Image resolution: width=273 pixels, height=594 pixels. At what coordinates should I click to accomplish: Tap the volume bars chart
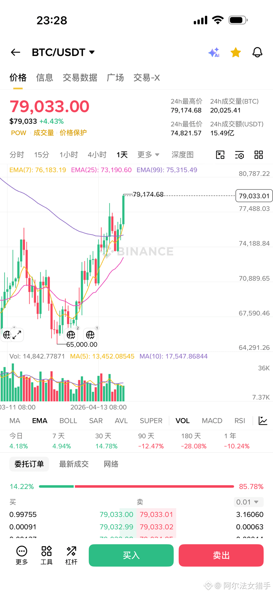click(63, 382)
